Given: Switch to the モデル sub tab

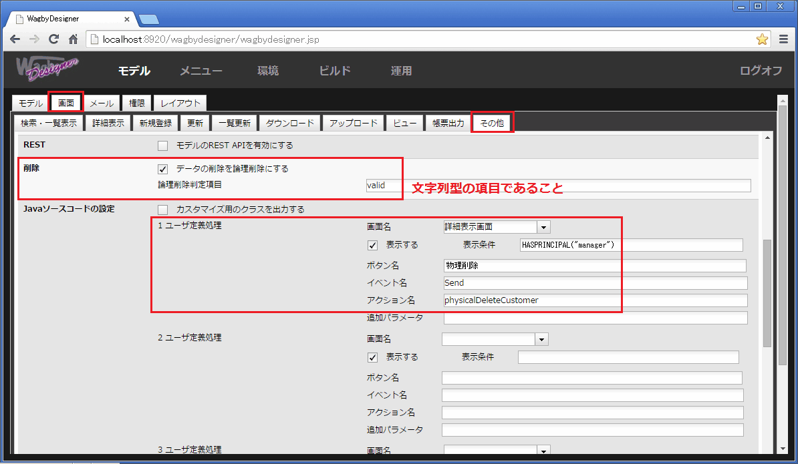Looking at the screenshot, I should 31,103.
